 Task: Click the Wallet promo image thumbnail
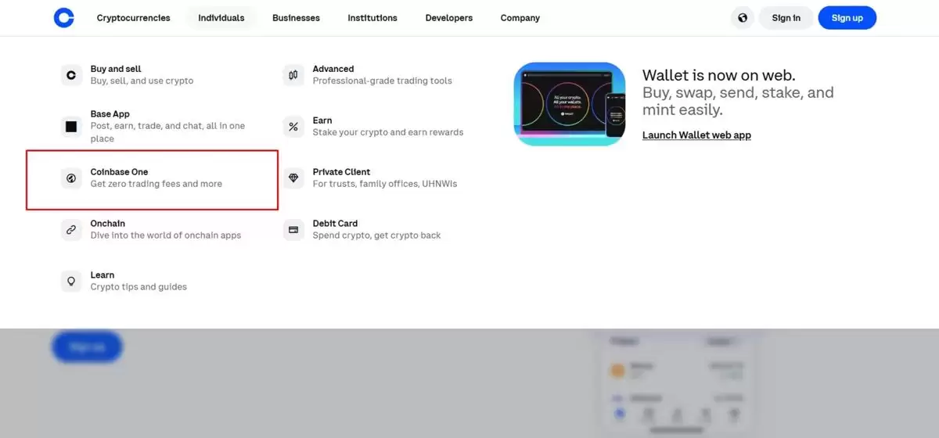pos(570,104)
